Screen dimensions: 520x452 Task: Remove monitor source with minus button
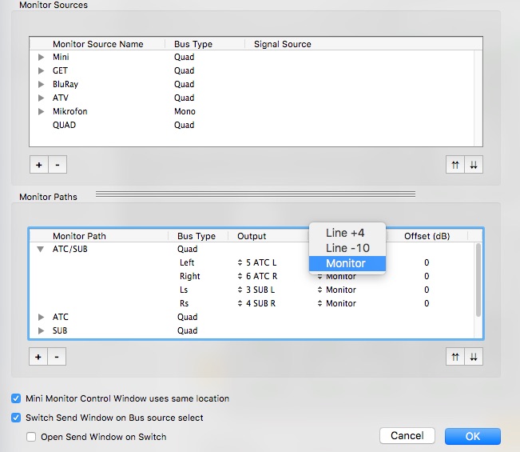[x=58, y=165]
